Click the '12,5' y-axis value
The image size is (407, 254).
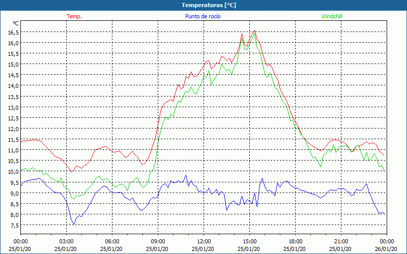(14, 118)
